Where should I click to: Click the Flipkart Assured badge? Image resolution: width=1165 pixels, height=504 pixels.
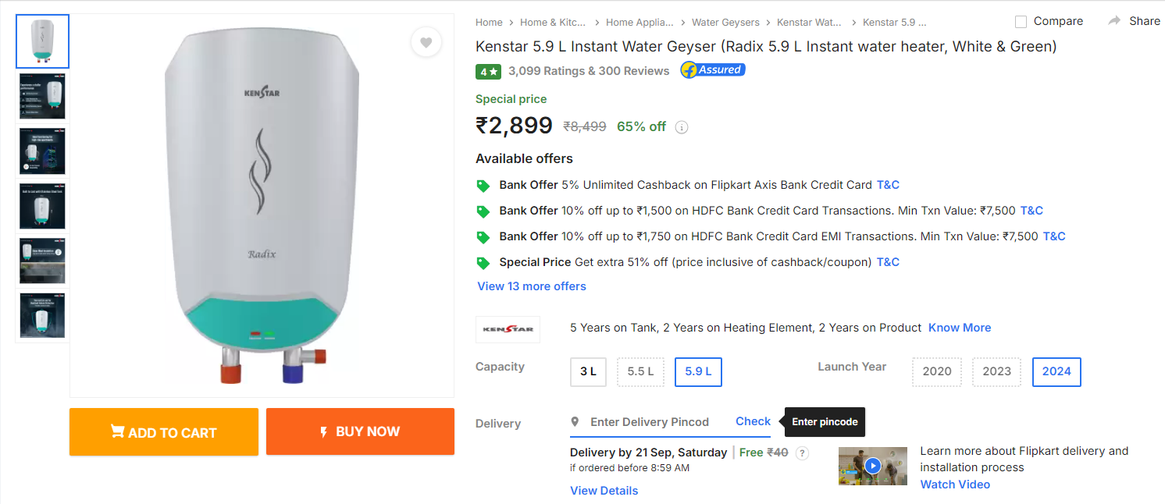(x=712, y=70)
